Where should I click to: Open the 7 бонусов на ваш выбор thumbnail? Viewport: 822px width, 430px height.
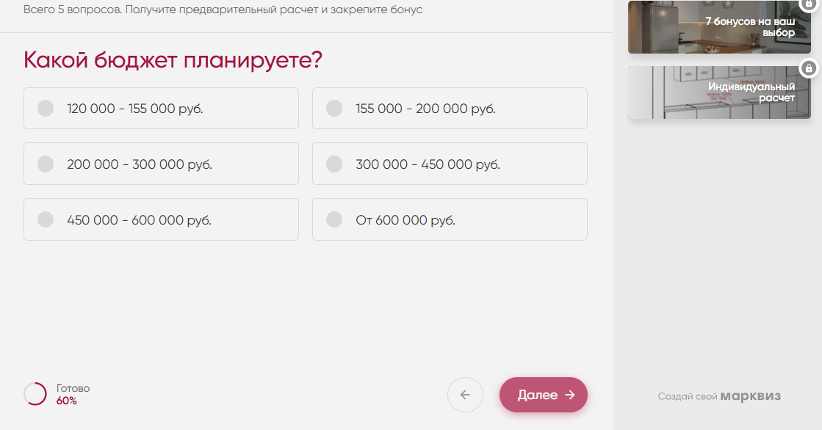point(718,28)
